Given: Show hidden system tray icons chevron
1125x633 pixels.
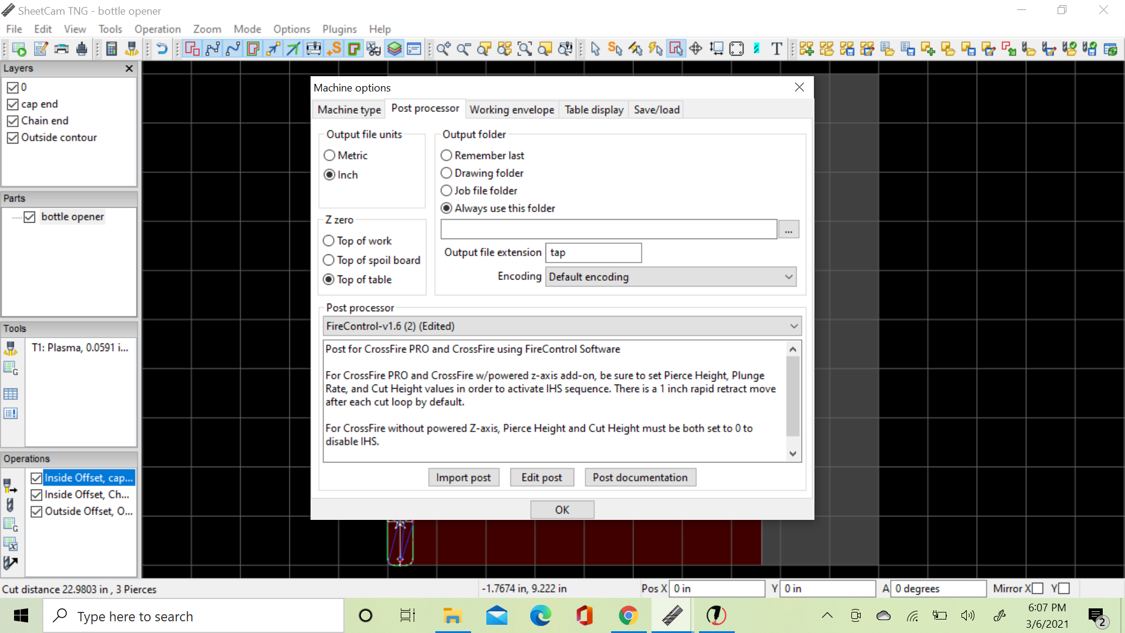Looking at the screenshot, I should tap(827, 615).
